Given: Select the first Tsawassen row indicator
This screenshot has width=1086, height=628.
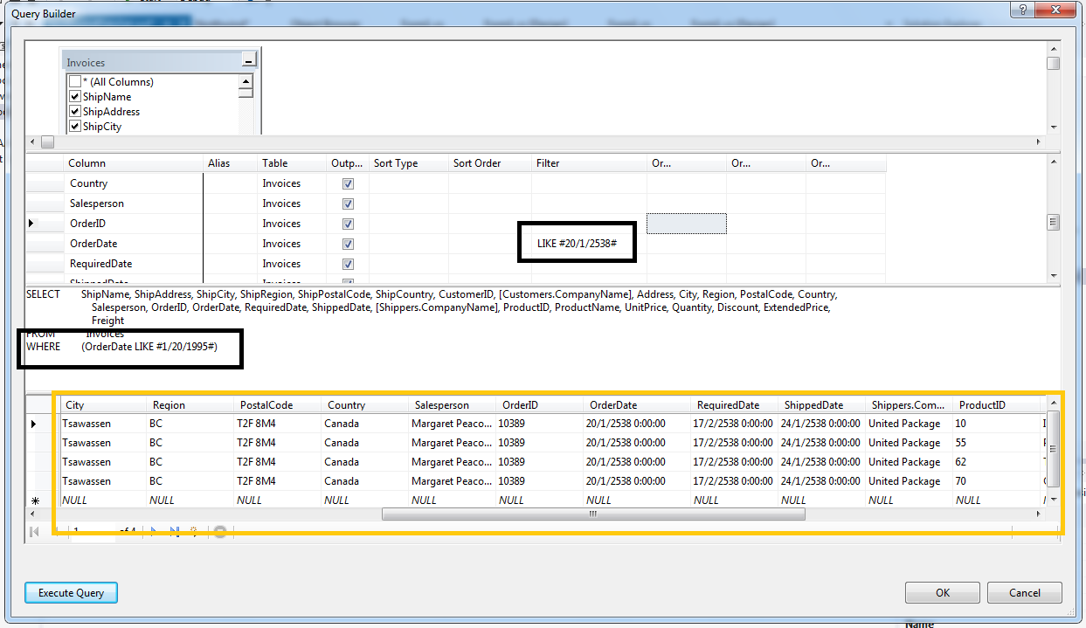Looking at the screenshot, I should pyautogui.click(x=35, y=424).
